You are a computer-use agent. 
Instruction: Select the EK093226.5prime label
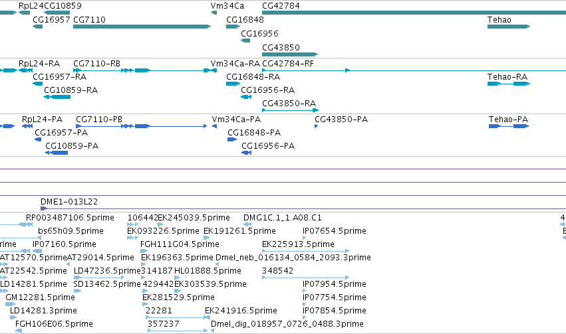tap(163, 231)
